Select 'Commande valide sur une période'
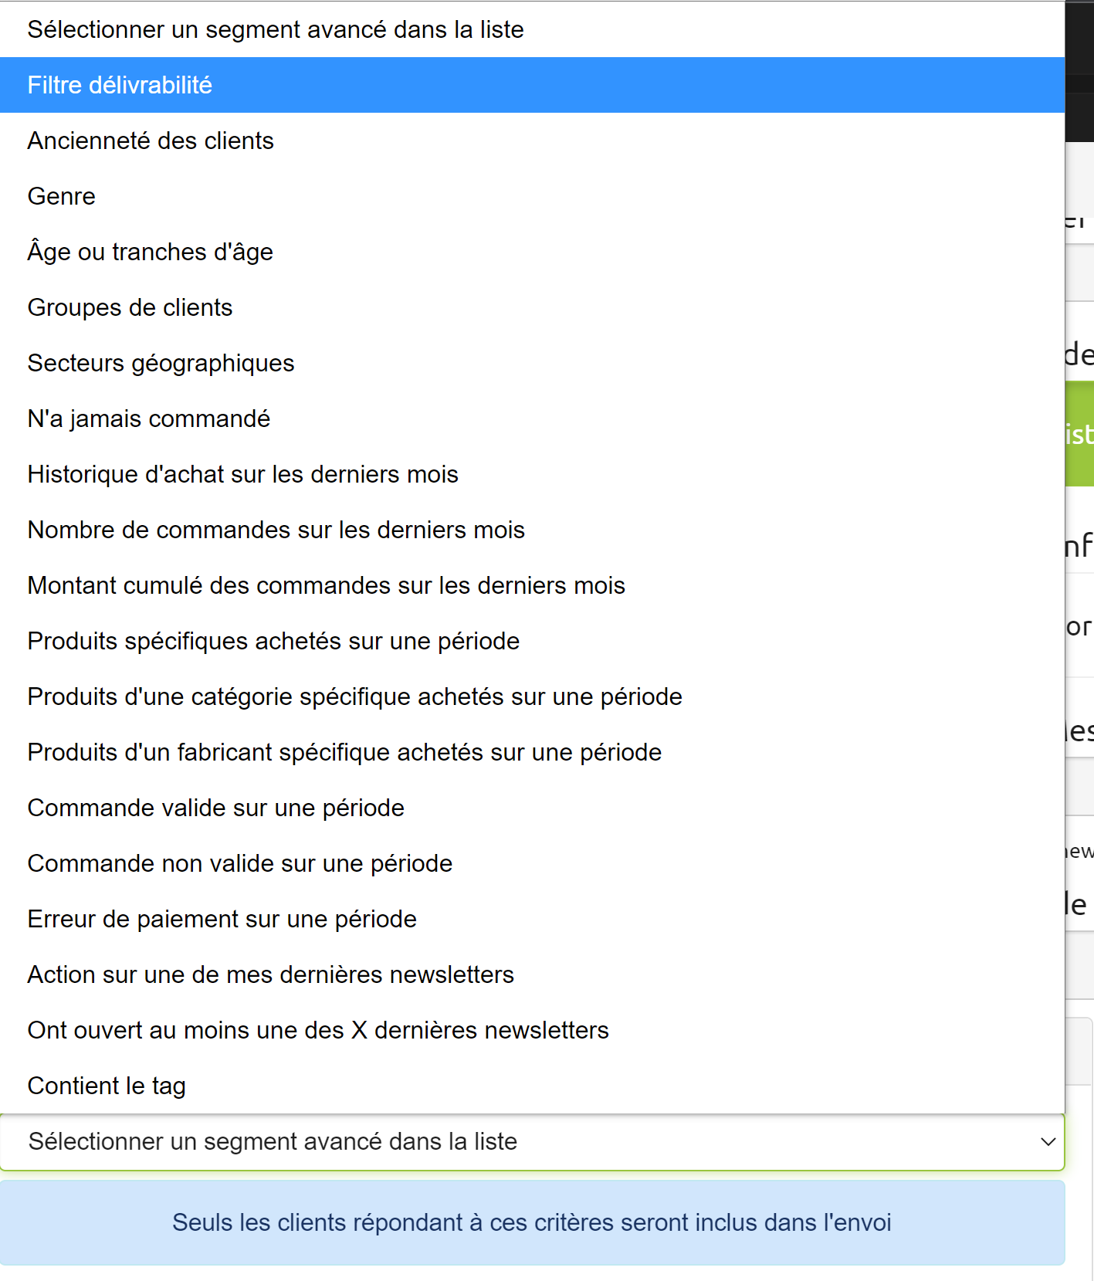This screenshot has width=1094, height=1281. [x=532, y=808]
